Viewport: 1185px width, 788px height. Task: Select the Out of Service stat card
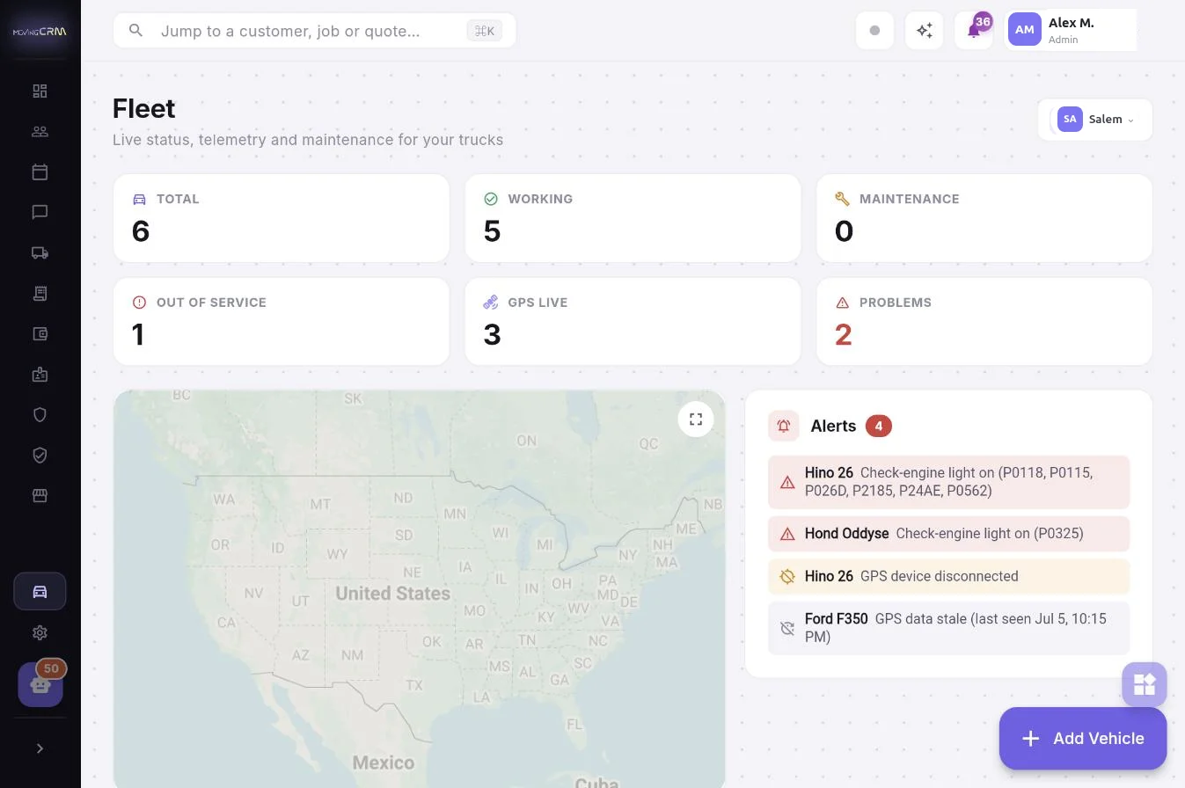[281, 322]
